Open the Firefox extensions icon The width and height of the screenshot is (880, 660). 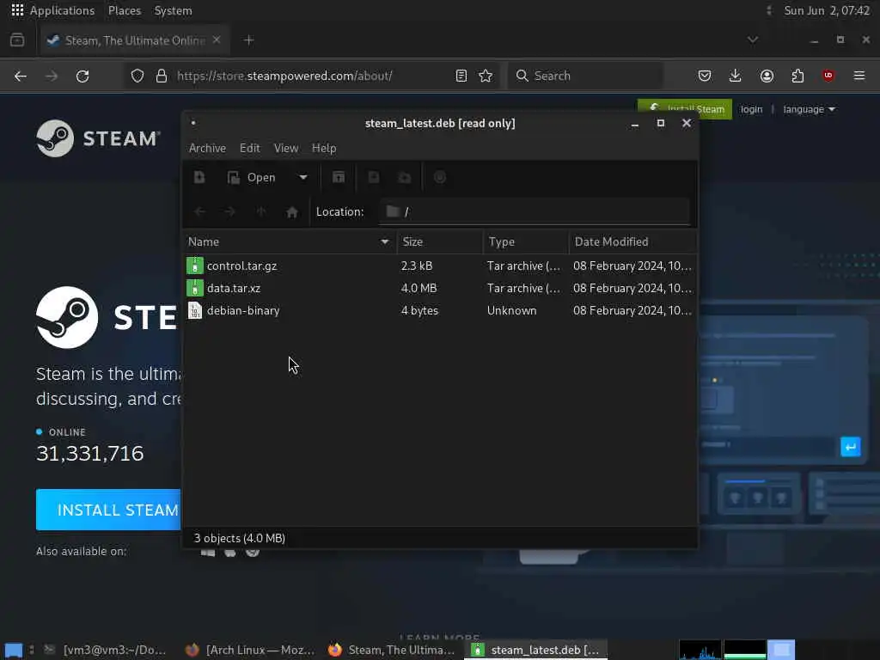coord(797,76)
